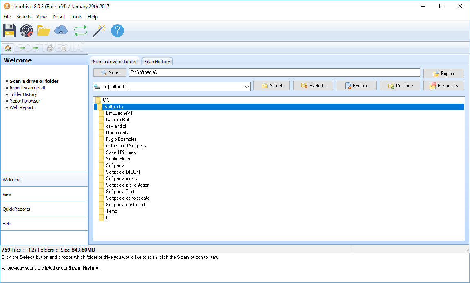470x283 pixels.
Task: Click the database cylinder icon
Action: point(63,48)
